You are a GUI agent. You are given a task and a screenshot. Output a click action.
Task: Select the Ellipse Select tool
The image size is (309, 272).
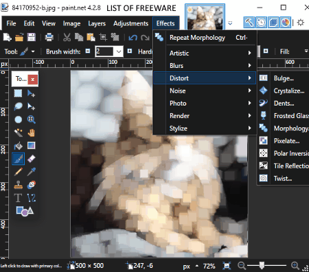(x=18, y=119)
